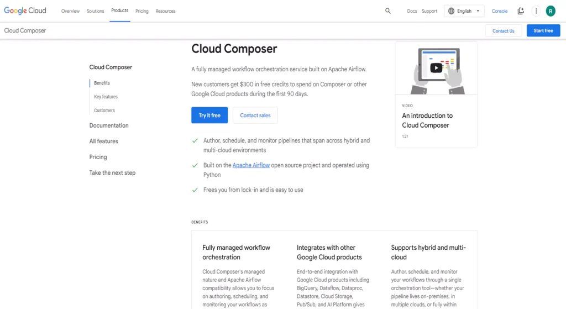Viewport: 566px width, 309px height.
Task: Click the main Cloud Composer page title
Action: pyautogui.click(x=234, y=49)
